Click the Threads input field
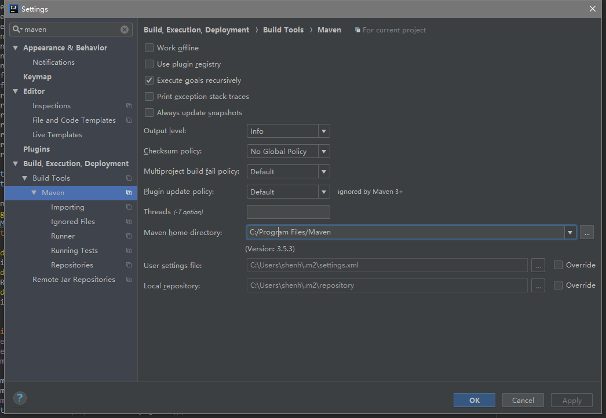The image size is (606, 418). click(288, 212)
